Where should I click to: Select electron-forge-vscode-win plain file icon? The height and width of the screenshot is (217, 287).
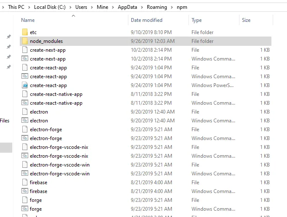coord(25,164)
